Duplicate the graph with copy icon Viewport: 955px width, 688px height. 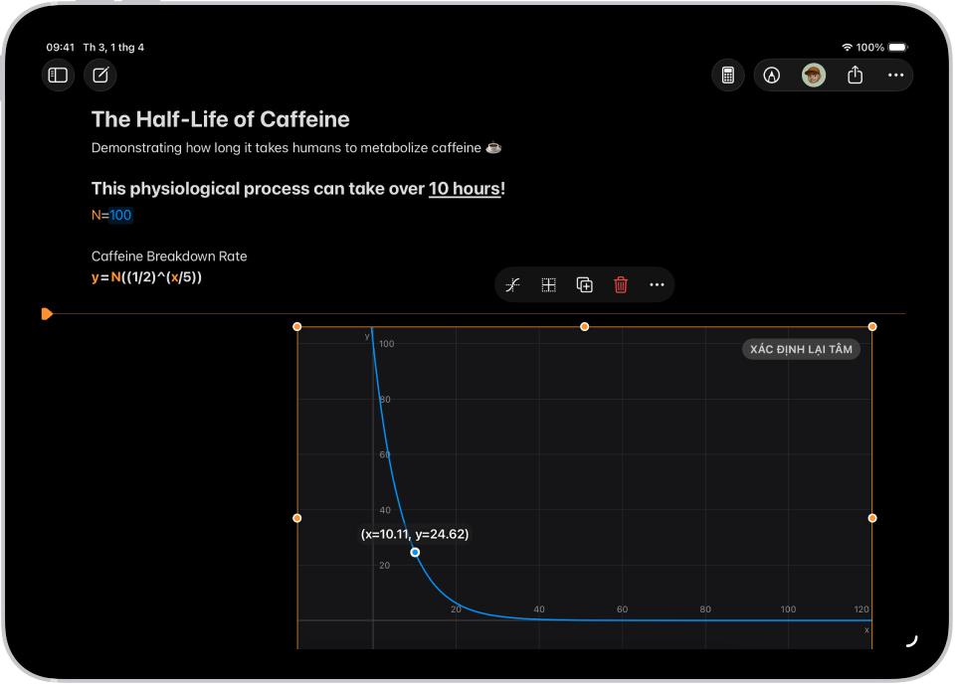click(585, 285)
